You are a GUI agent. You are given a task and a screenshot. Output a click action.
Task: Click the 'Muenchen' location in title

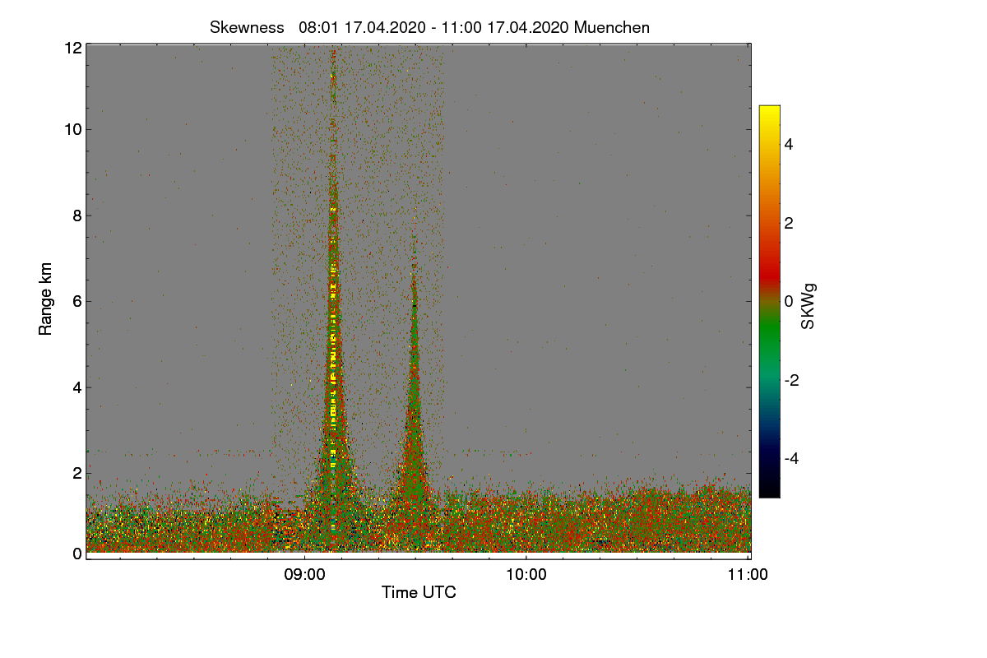[612, 27]
